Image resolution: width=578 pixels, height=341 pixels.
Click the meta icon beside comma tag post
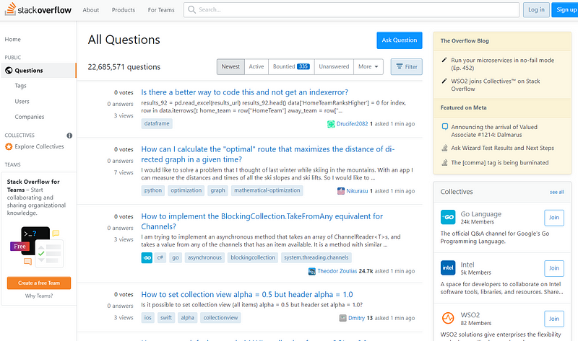click(x=445, y=163)
